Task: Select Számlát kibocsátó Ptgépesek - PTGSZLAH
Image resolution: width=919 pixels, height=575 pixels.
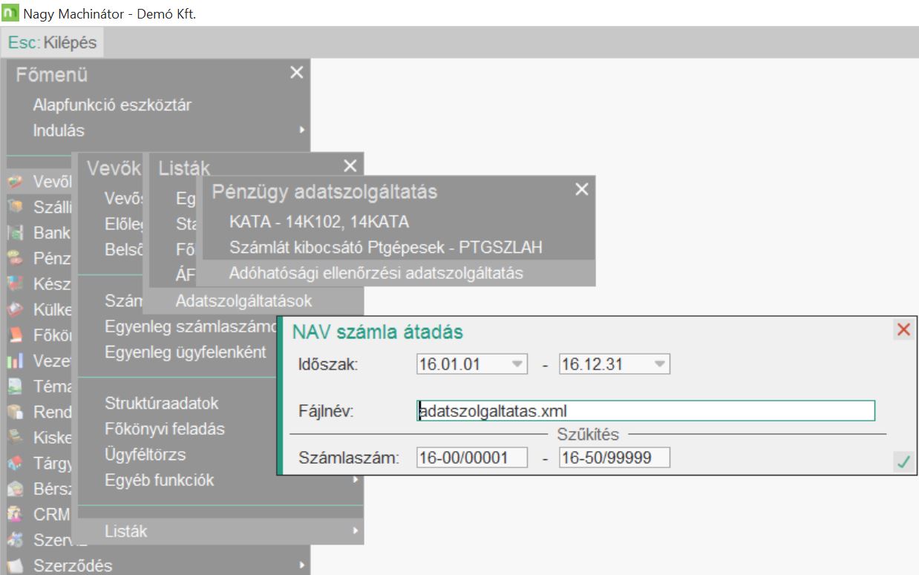Action: pos(386,247)
